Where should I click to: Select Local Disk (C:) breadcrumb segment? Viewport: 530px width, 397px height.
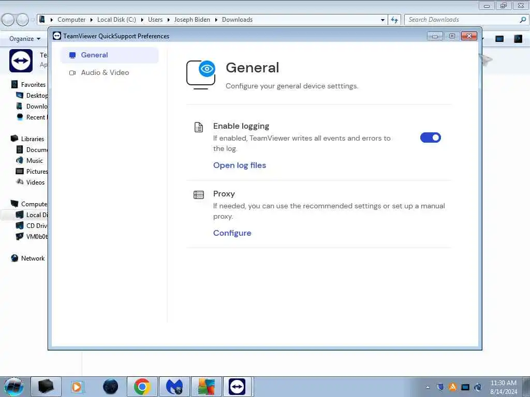point(116,20)
